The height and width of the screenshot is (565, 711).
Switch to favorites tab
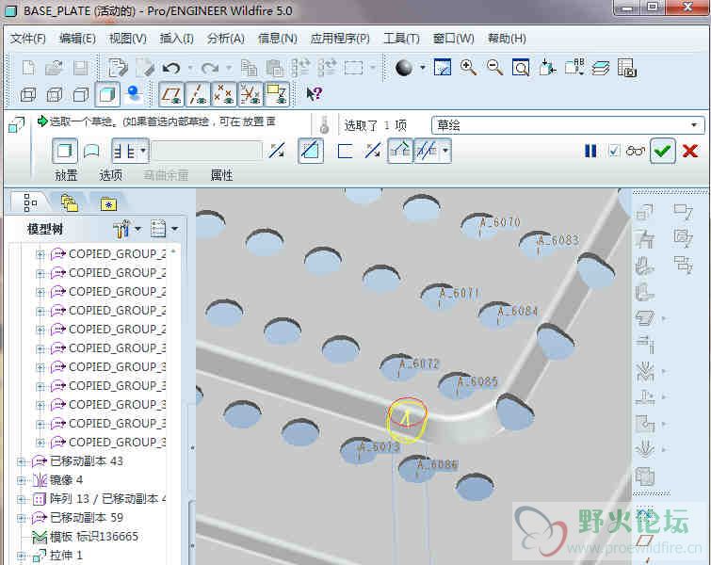(x=109, y=204)
